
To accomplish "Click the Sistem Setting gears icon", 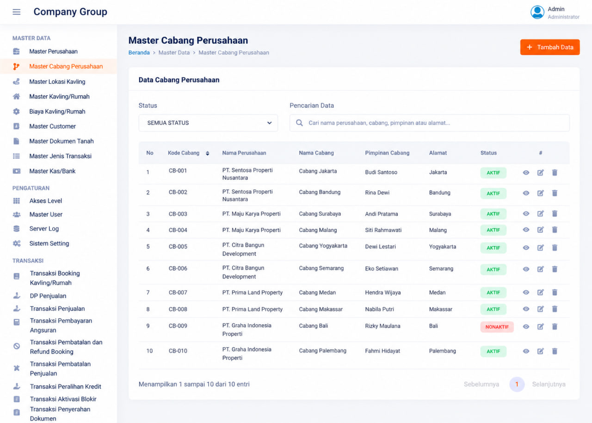I will click(17, 243).
